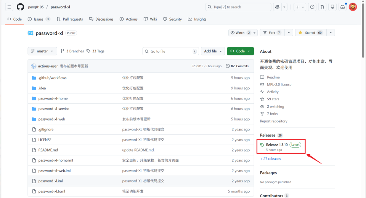Open the Releases 28 heading link

click(x=271, y=135)
